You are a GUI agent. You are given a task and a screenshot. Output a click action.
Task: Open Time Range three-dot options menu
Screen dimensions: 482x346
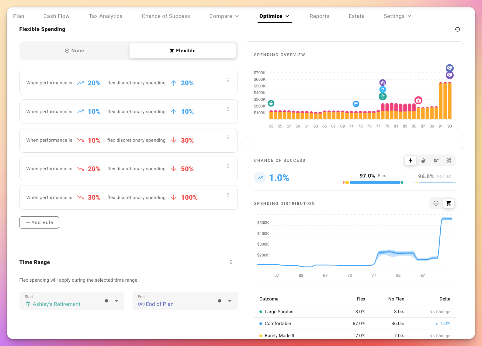click(x=231, y=262)
